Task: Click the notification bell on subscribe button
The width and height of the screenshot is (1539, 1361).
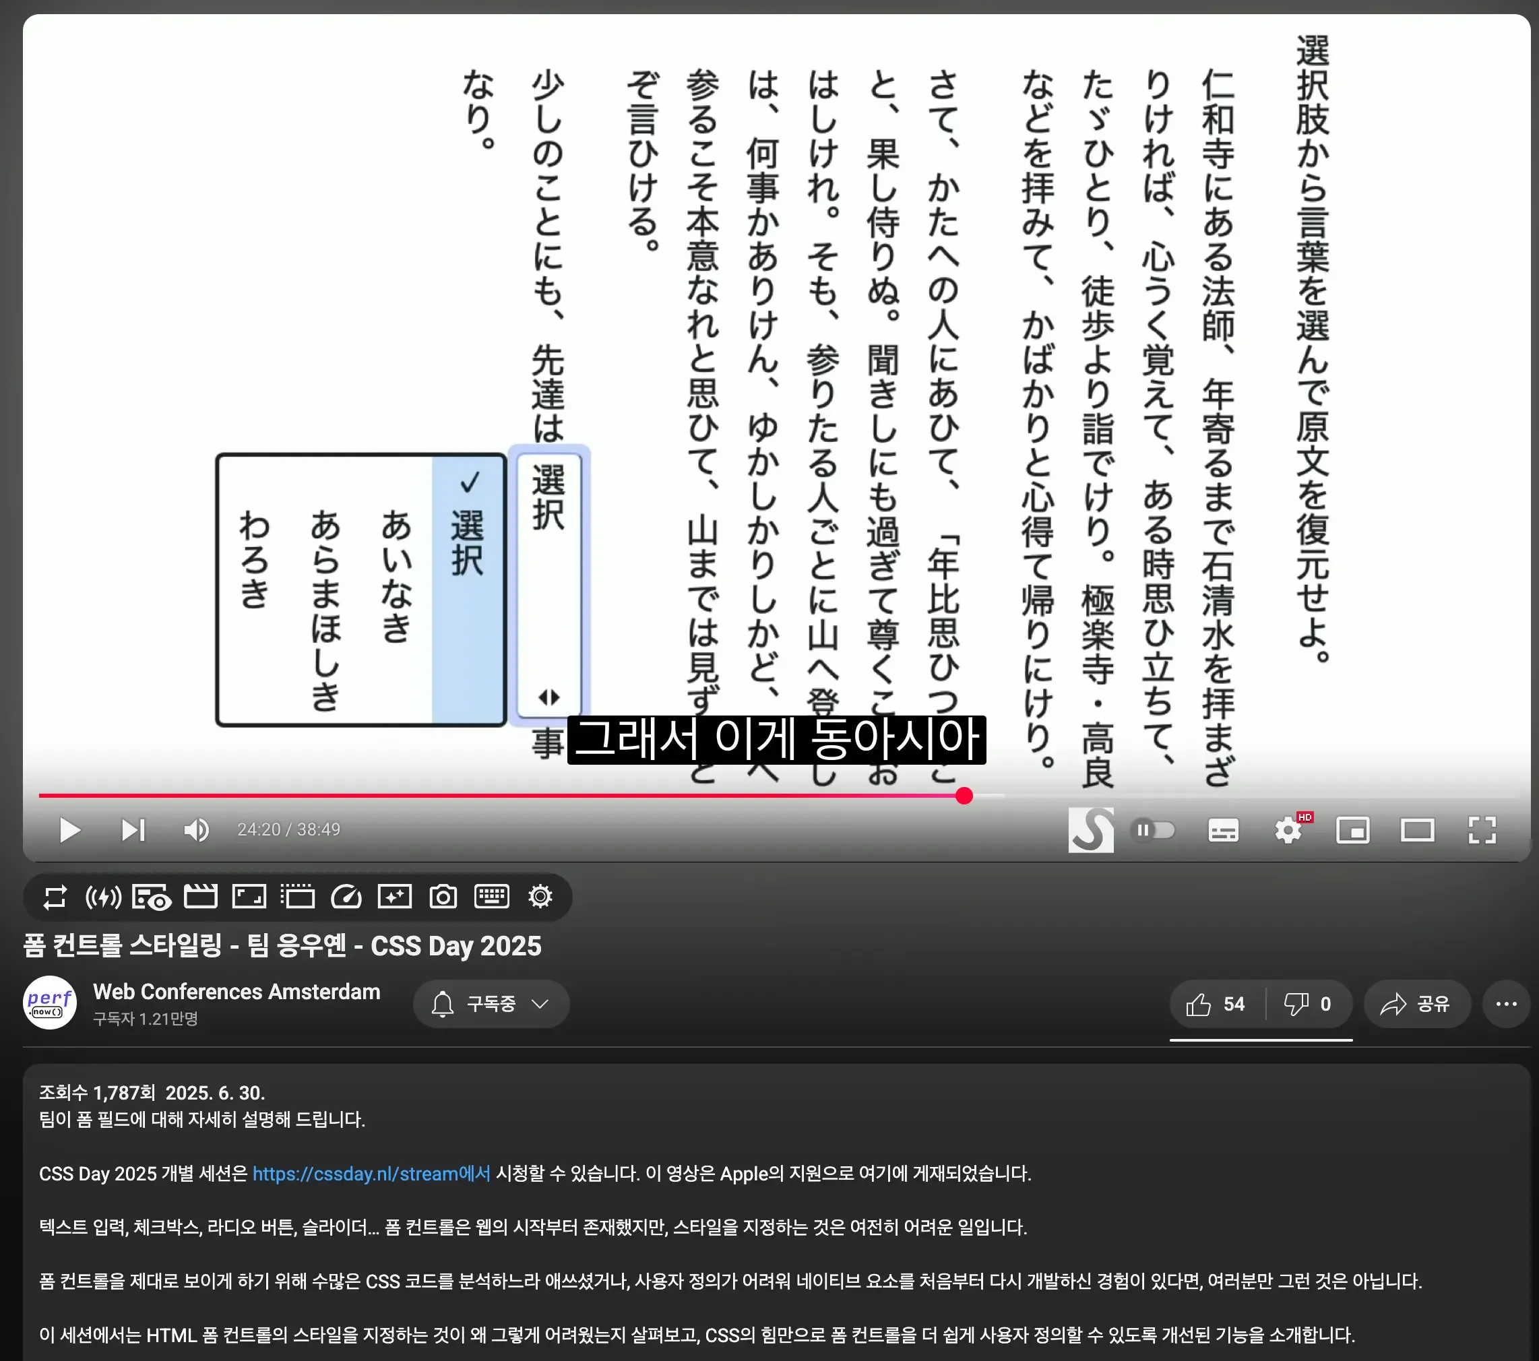Action: [443, 1004]
